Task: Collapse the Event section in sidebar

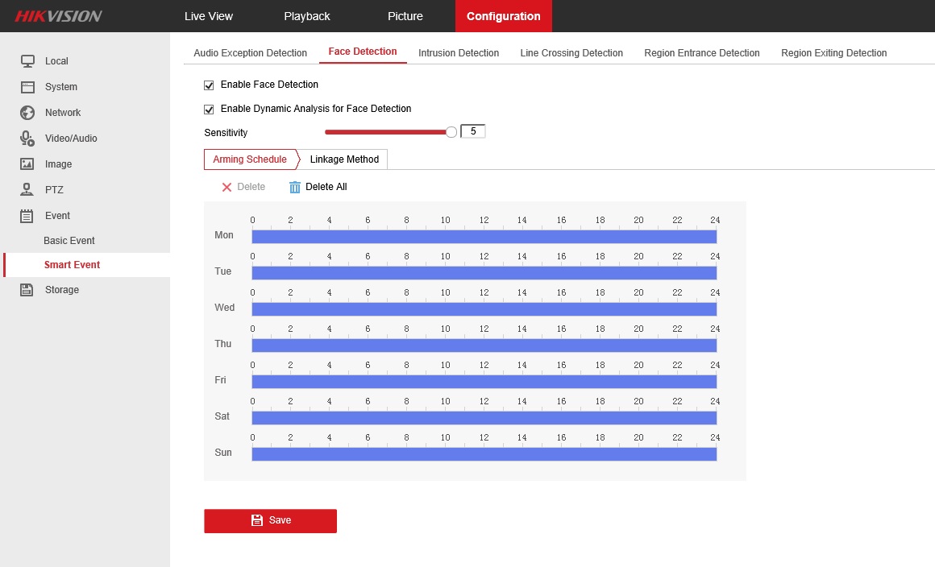Action: pyautogui.click(x=57, y=216)
